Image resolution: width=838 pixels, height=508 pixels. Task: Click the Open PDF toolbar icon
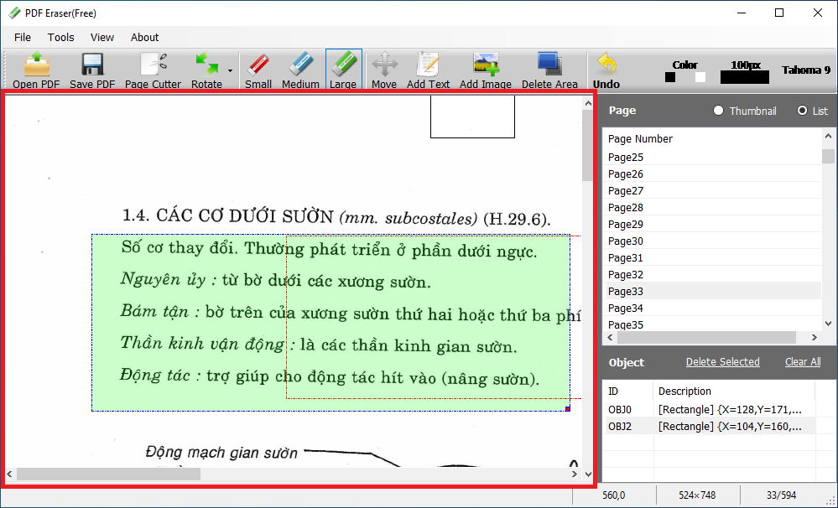(x=36, y=65)
